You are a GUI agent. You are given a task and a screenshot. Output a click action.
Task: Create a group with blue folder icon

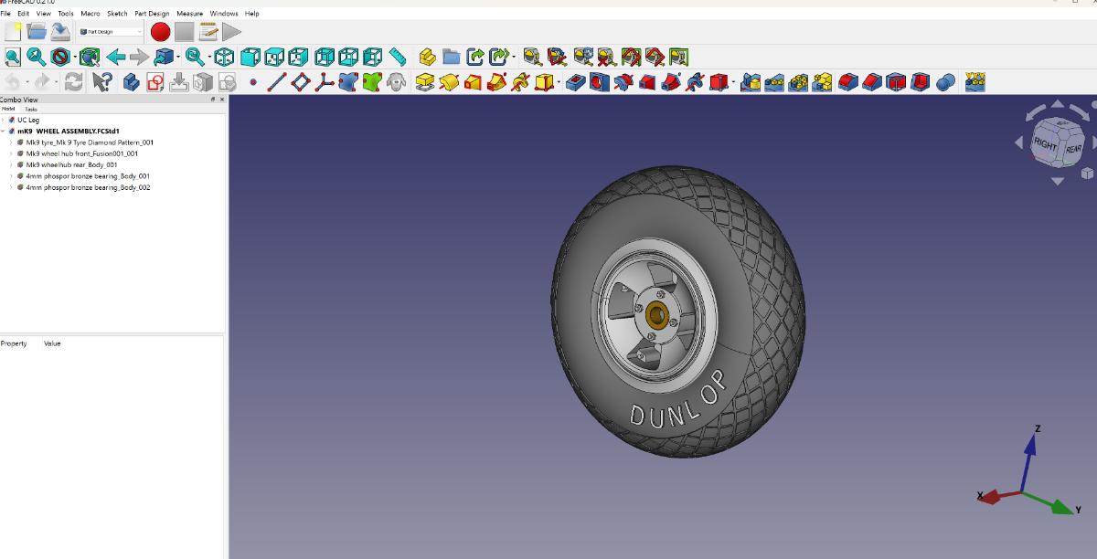[451, 58]
